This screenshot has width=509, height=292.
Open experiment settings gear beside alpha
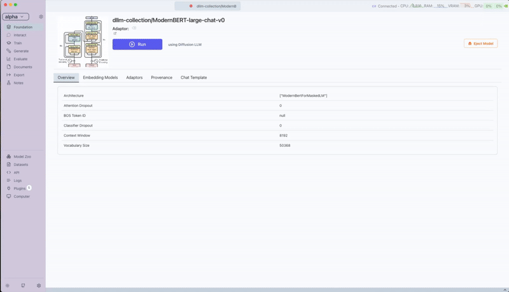point(41,17)
